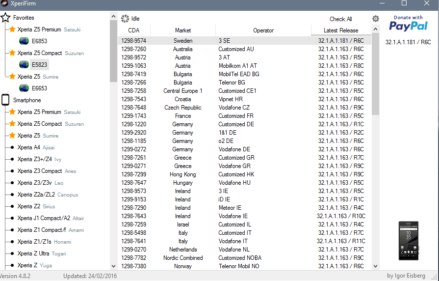439x281 pixels.
Task: Select the E6653 model in Favorites
Action: coord(39,88)
